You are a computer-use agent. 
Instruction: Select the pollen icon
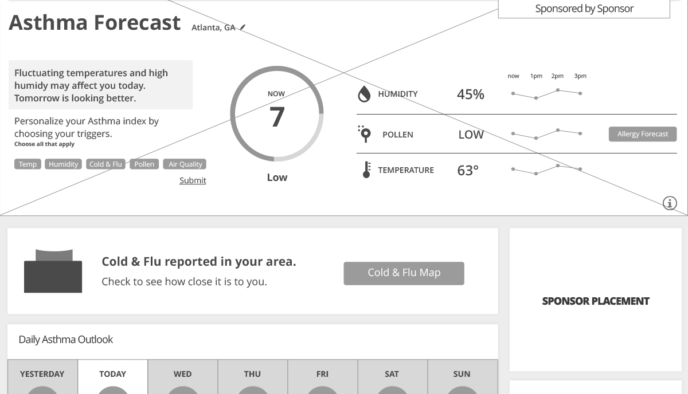(x=364, y=134)
